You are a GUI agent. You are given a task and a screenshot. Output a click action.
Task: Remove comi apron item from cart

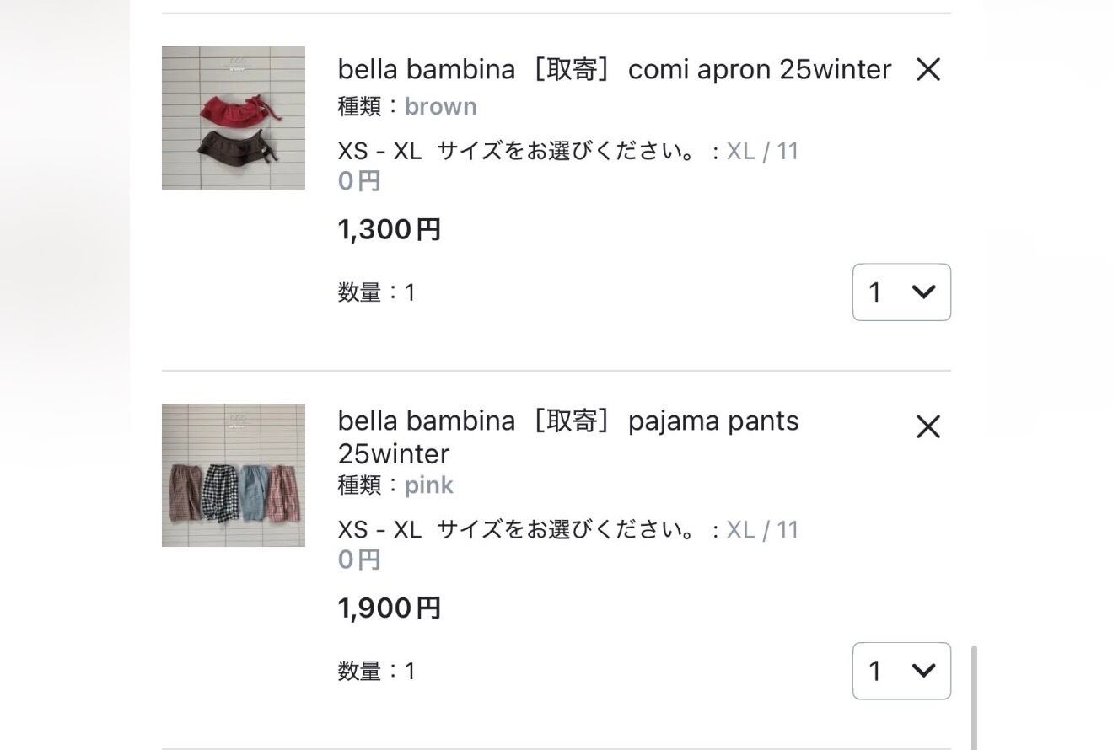pos(927,69)
